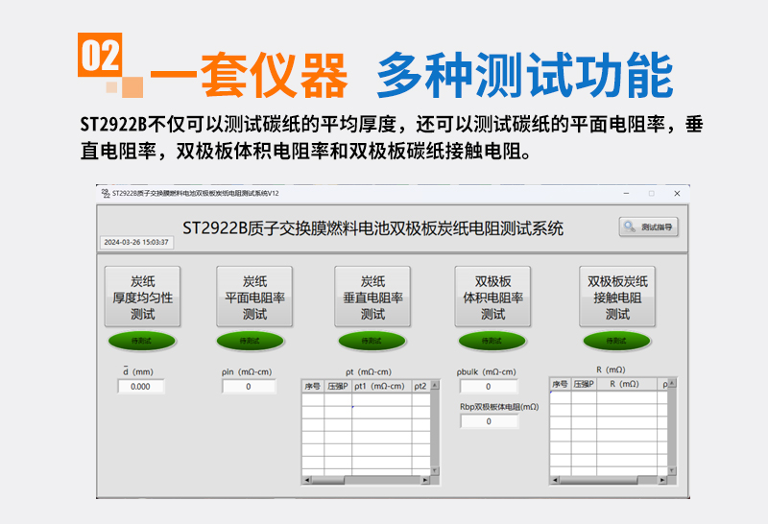Screen dimensions: 768x524
Task: Start the 炭纸厚度均匀性测试
Action: [142, 298]
